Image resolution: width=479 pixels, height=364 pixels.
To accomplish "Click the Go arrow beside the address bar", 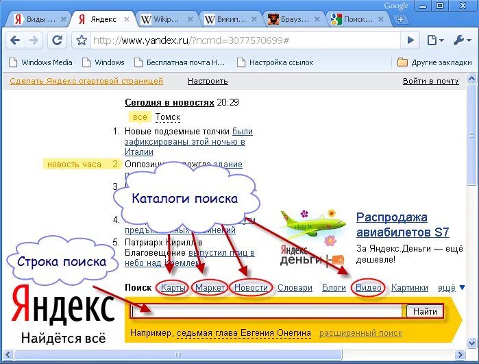I will pos(410,40).
